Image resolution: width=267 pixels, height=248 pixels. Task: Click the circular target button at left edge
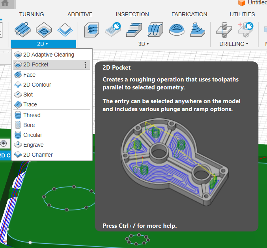click(4, 144)
